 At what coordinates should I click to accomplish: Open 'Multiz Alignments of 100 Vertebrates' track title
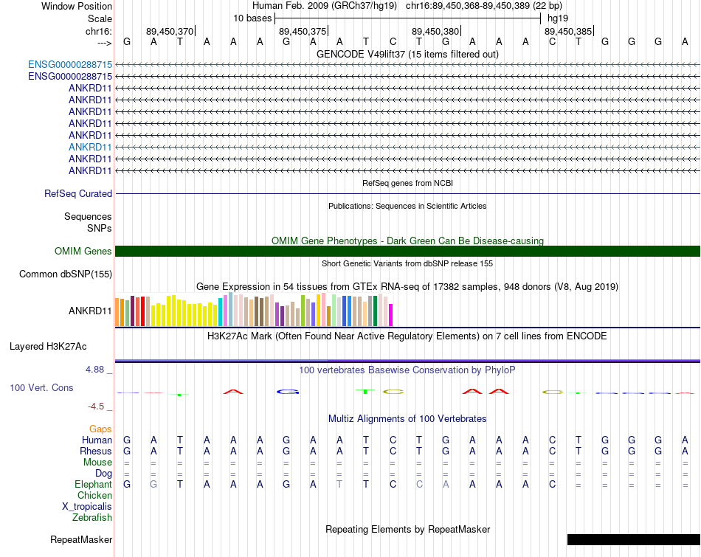407,419
